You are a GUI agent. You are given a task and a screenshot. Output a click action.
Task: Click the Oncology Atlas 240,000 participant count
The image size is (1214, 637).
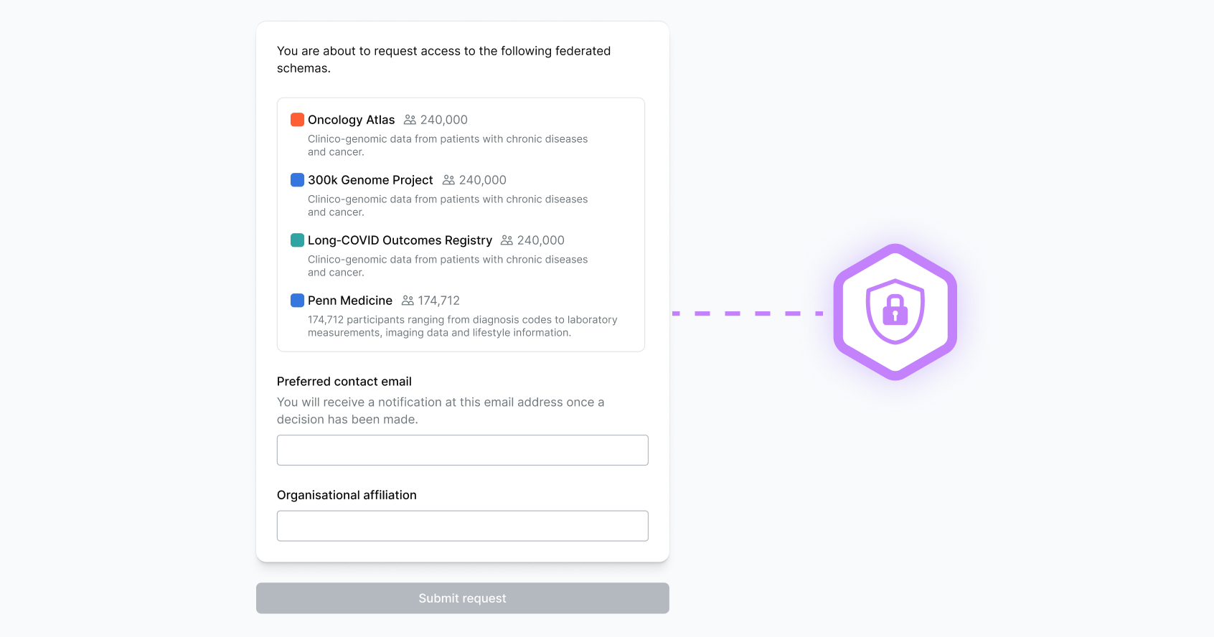tap(443, 120)
